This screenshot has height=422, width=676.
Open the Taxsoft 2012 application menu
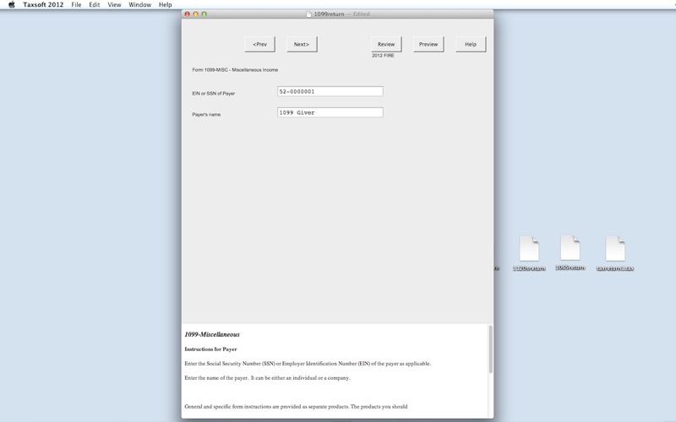pyautogui.click(x=43, y=5)
